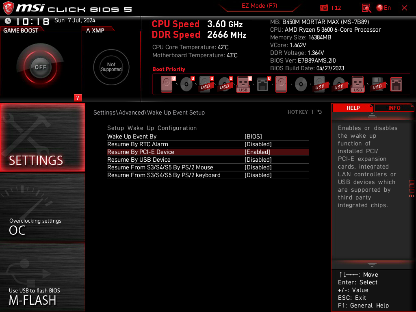
Task: Select the USB floppy boot priority icon
Action: pos(377,84)
